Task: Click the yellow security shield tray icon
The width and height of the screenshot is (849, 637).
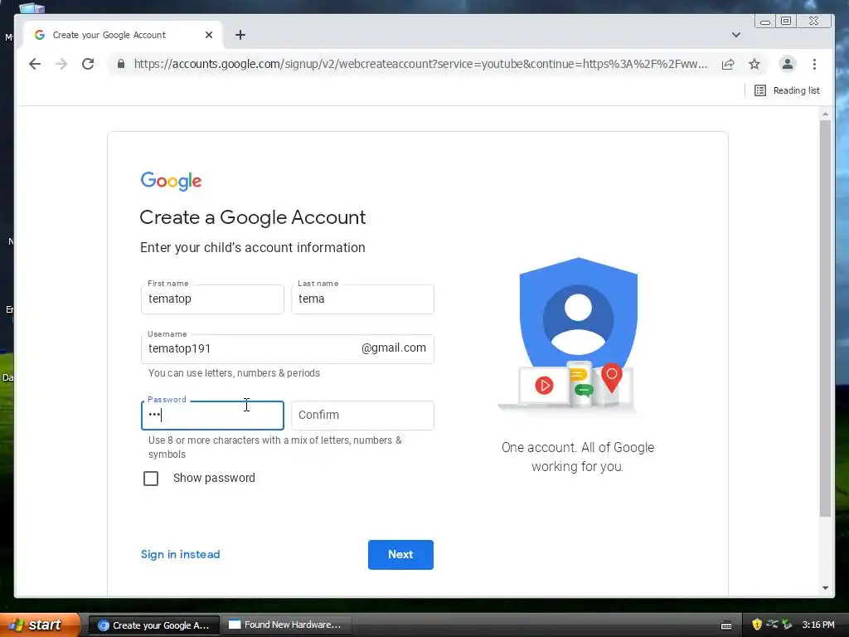Action: (757, 625)
